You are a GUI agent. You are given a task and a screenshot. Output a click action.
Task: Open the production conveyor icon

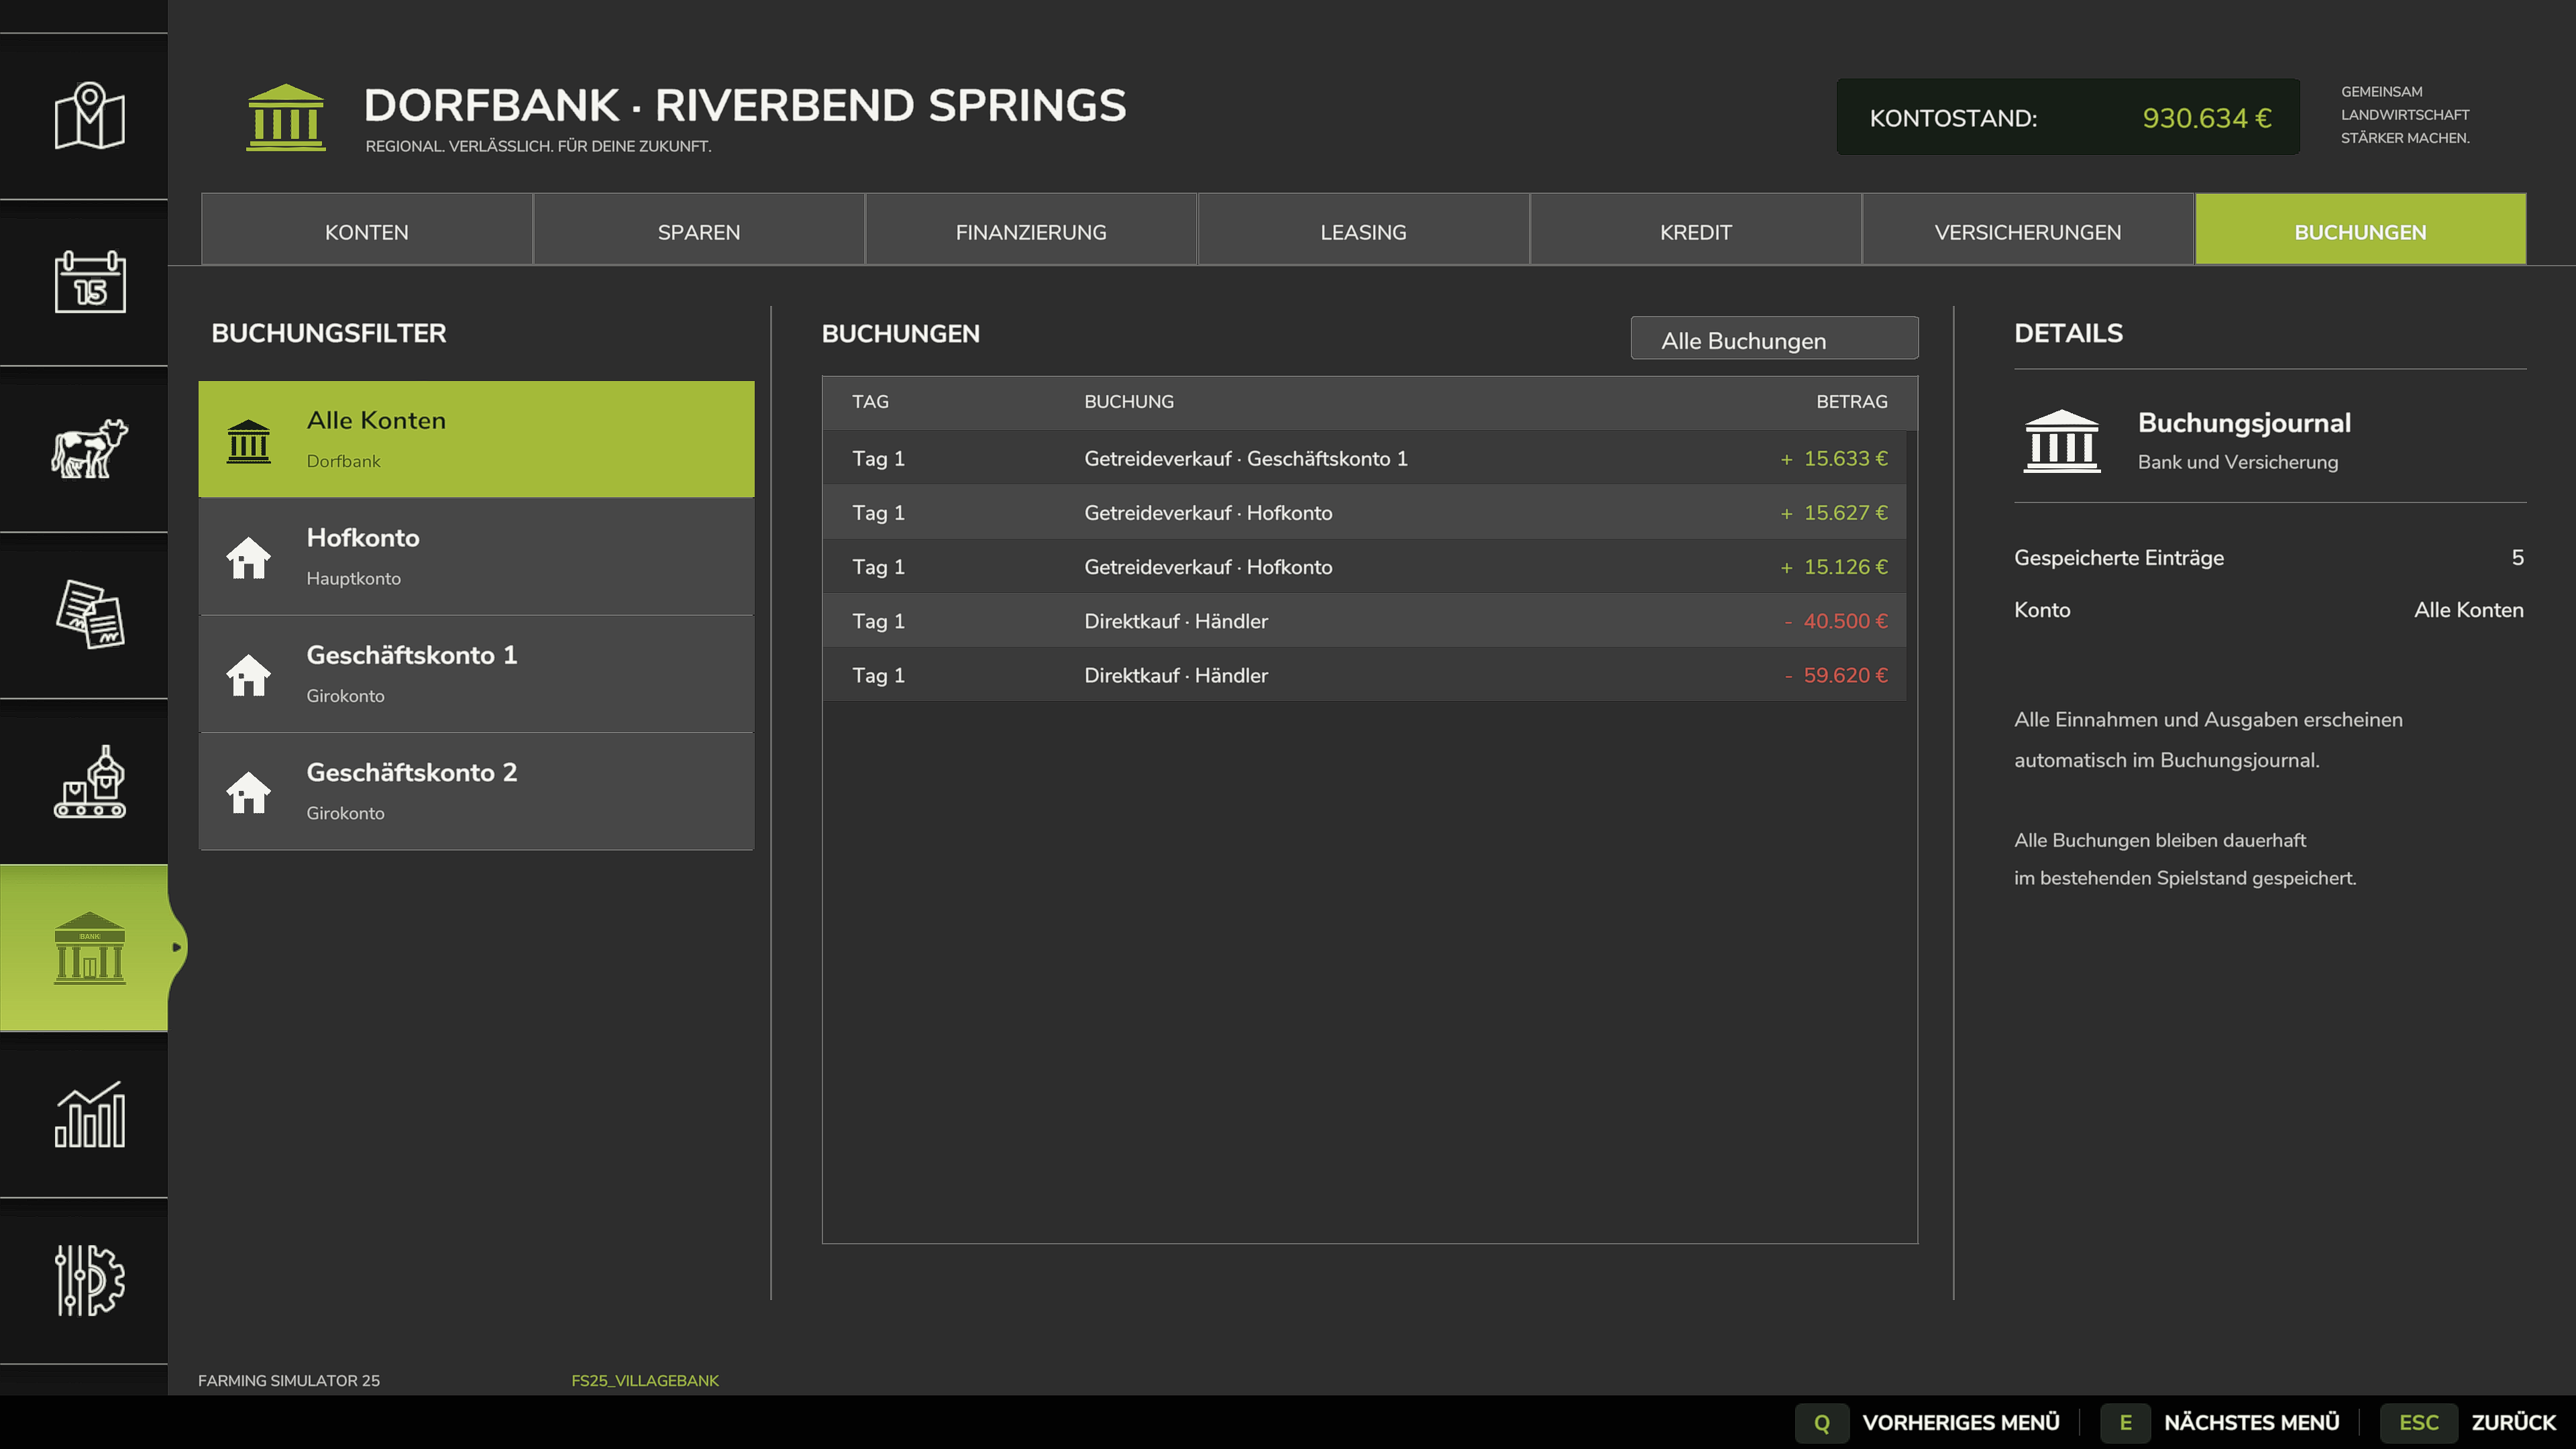[x=89, y=781]
